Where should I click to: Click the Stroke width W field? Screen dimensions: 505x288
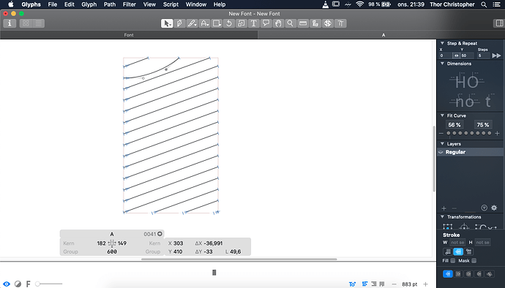(457, 243)
